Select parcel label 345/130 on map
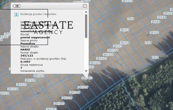 coord(13,89)
